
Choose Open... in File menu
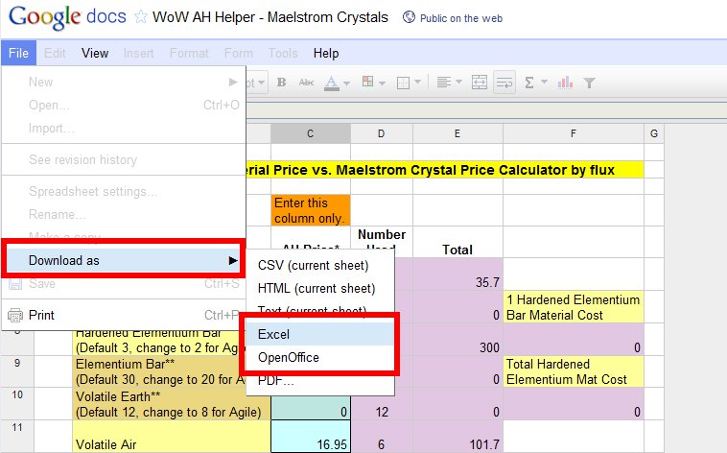(x=124, y=106)
